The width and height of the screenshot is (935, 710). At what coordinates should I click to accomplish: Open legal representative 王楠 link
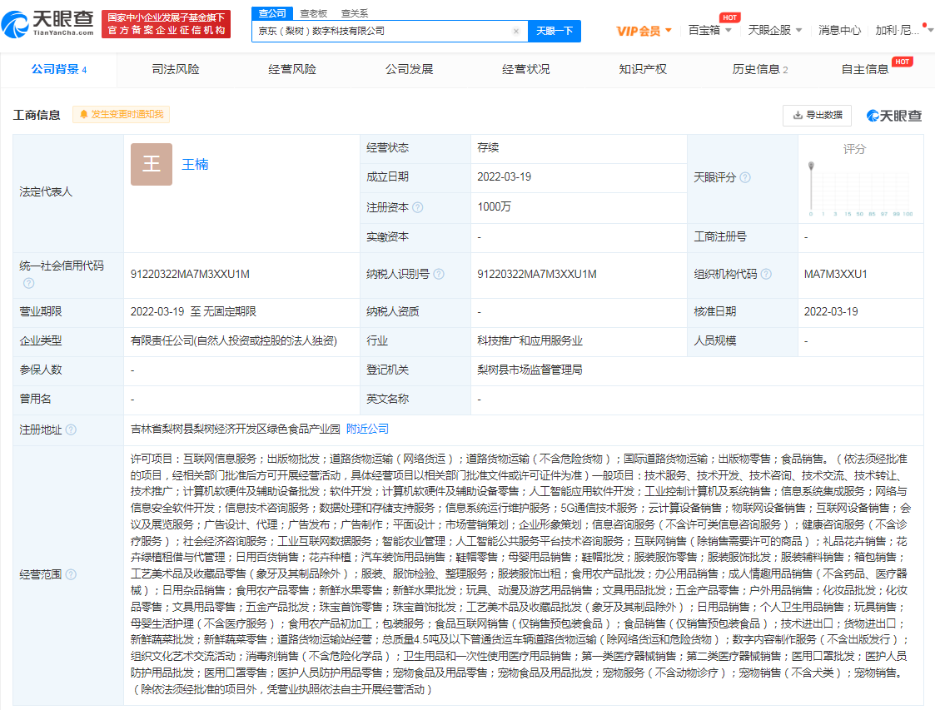tap(195, 165)
